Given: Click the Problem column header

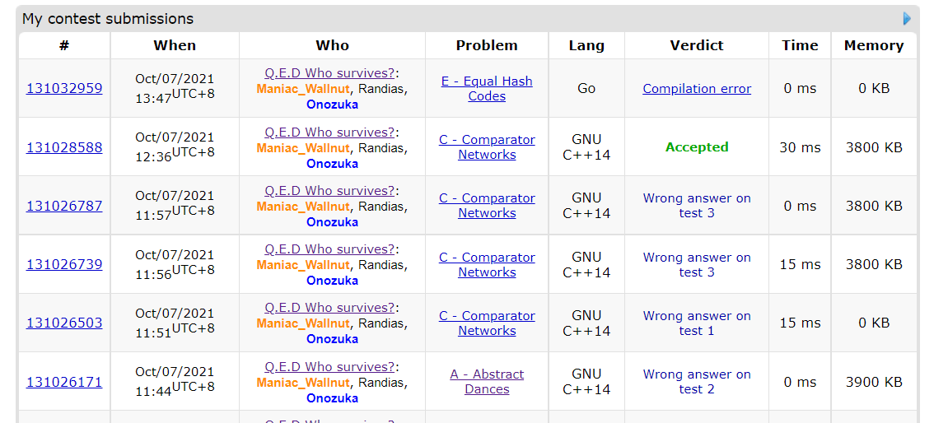Looking at the screenshot, I should click(x=487, y=45).
